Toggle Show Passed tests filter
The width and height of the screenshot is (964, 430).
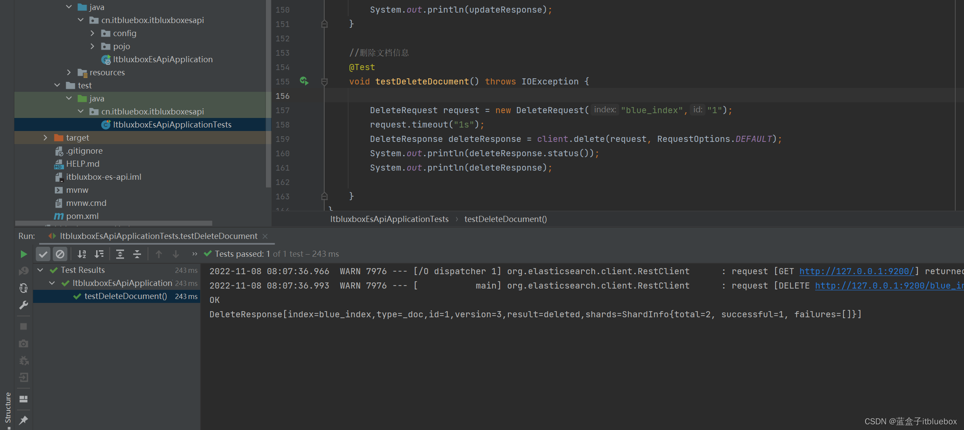pos(43,254)
